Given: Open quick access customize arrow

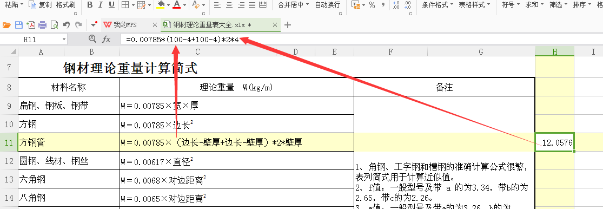Looking at the screenshot, I should click(94, 25).
